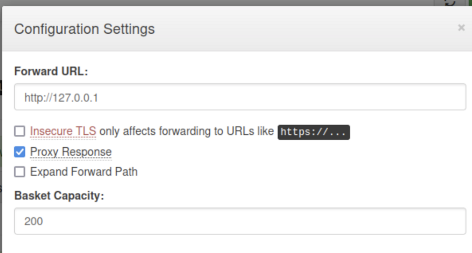The width and height of the screenshot is (472, 253).
Task: Tick the Expand Forward Path checkbox
Action: pyautogui.click(x=19, y=172)
